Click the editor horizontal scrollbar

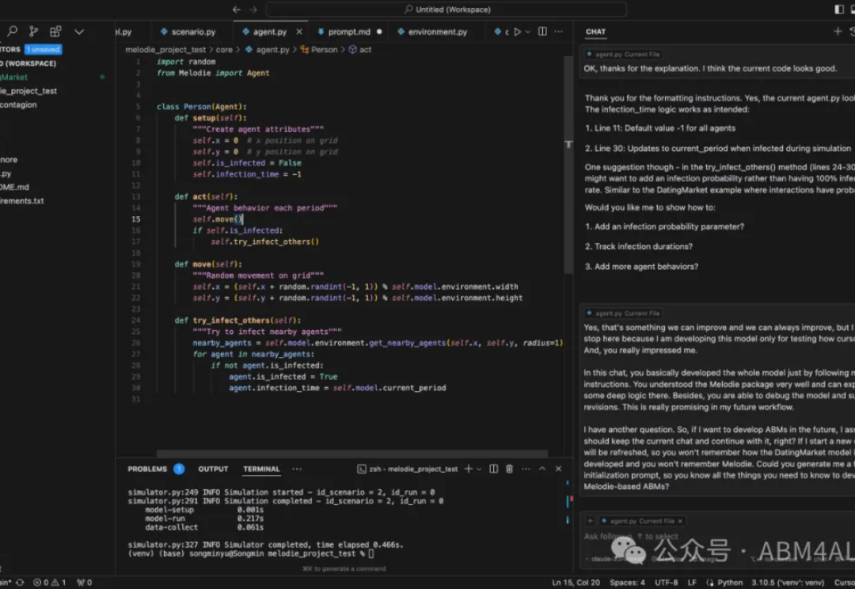pyautogui.click(x=351, y=453)
